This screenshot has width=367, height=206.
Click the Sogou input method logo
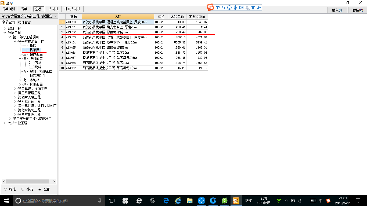pos(211,8)
